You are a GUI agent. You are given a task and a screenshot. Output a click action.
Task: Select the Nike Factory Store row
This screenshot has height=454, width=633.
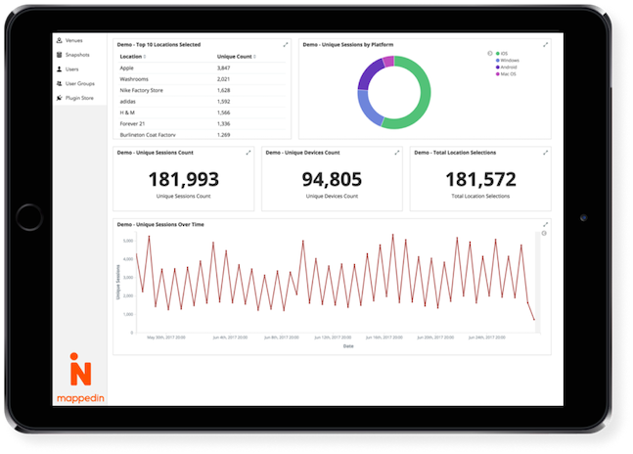pyautogui.click(x=203, y=90)
